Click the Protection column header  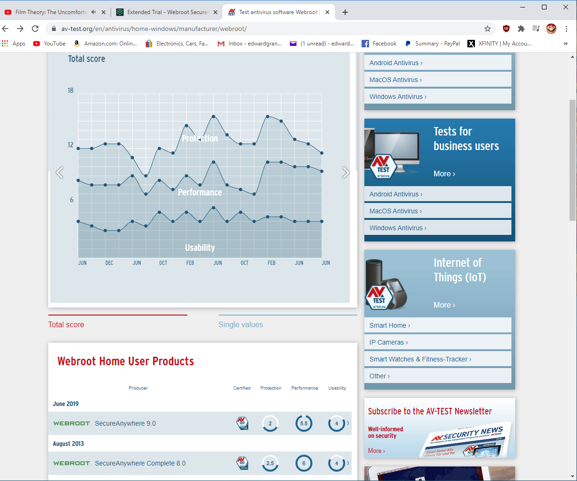click(x=271, y=388)
